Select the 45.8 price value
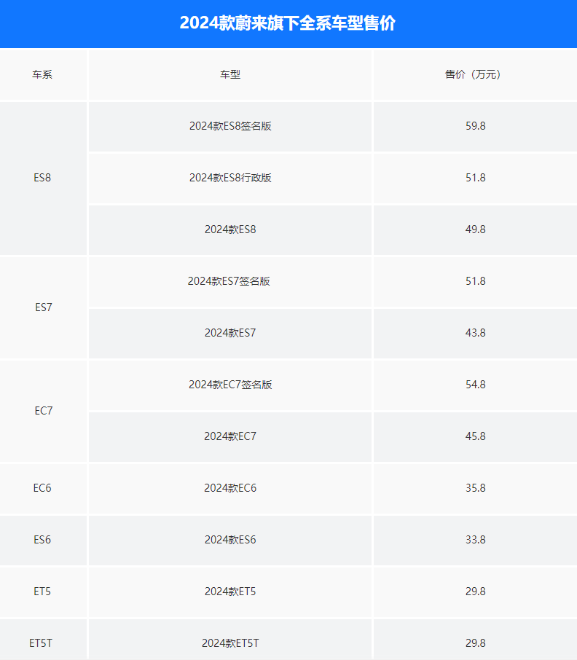Viewport: 577px width, 660px height. [476, 436]
